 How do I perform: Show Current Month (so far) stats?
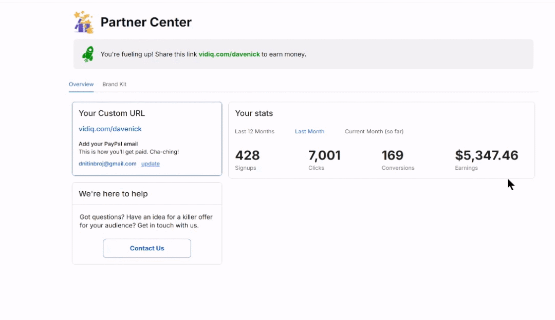coord(374,131)
